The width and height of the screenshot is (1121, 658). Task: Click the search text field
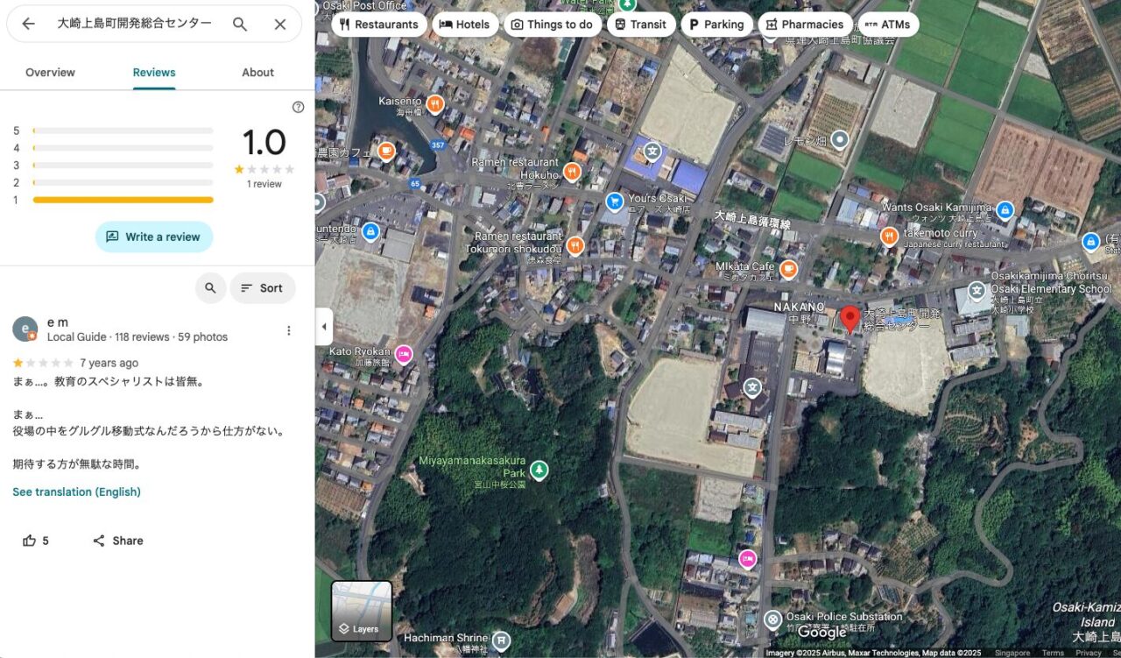coord(134,25)
